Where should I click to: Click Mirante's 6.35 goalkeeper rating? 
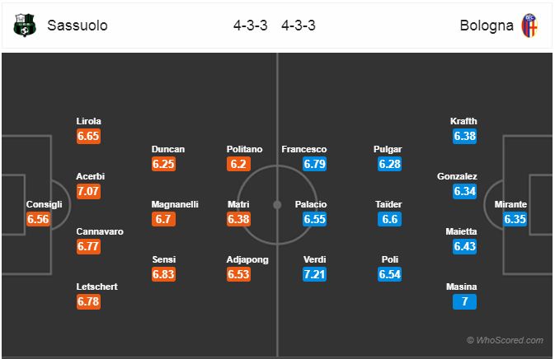(515, 219)
